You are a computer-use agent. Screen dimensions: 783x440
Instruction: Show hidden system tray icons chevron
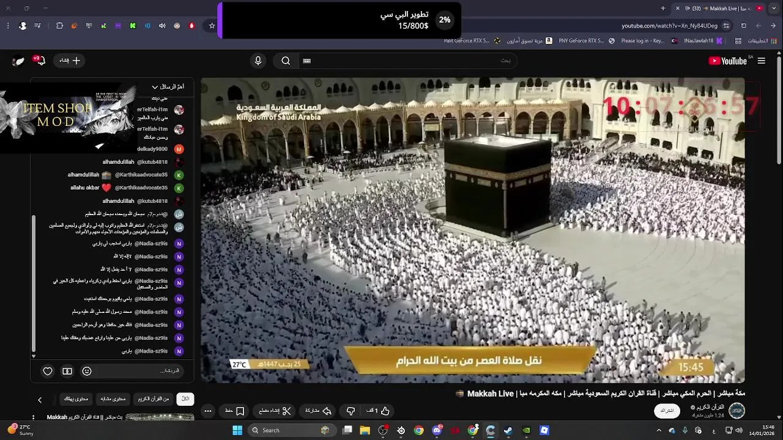pyautogui.click(x=659, y=430)
